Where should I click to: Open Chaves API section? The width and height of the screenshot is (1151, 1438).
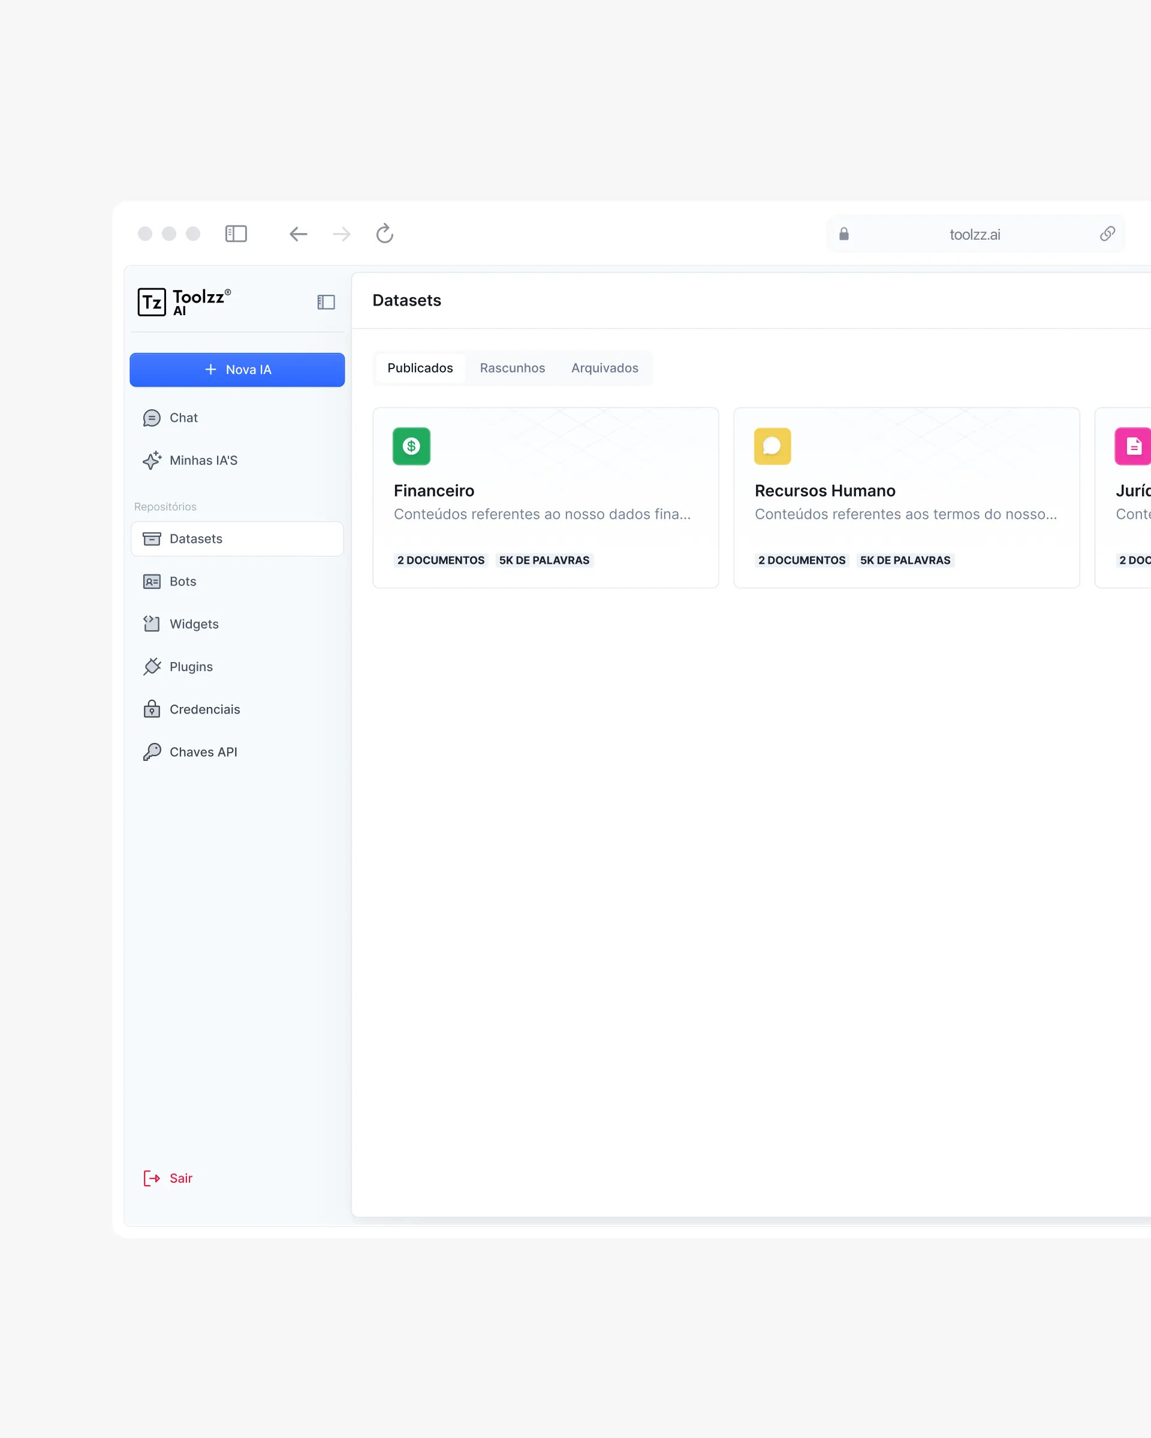[203, 753]
